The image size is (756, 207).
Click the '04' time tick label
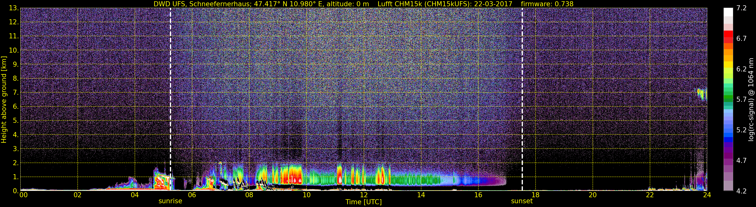pos(135,195)
